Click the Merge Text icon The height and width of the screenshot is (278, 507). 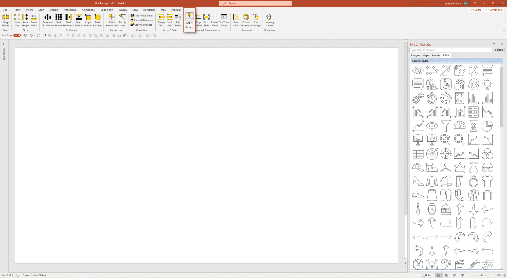coord(161,20)
